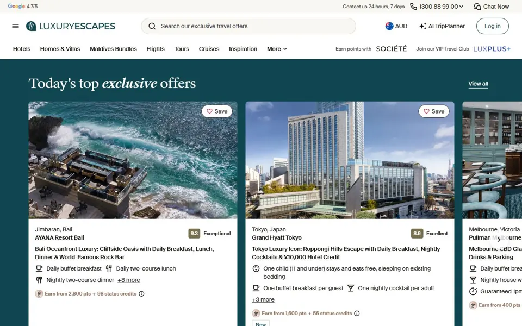522x326 pixels.
Task: Click the phone icon beside 1300 88 99 00
Action: (x=413, y=7)
